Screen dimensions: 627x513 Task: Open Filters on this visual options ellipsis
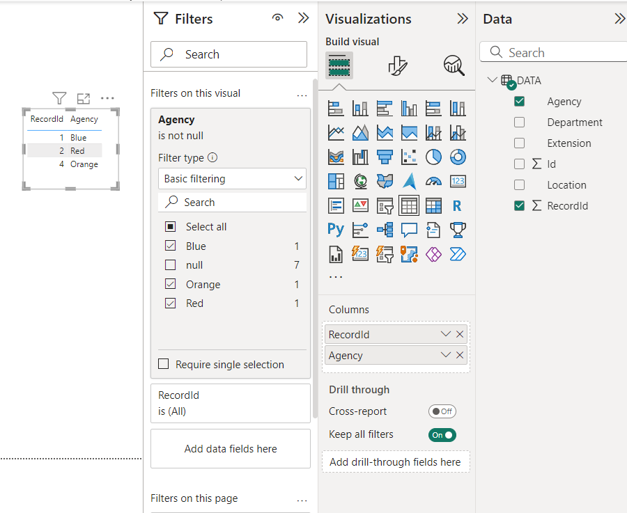[x=302, y=95]
